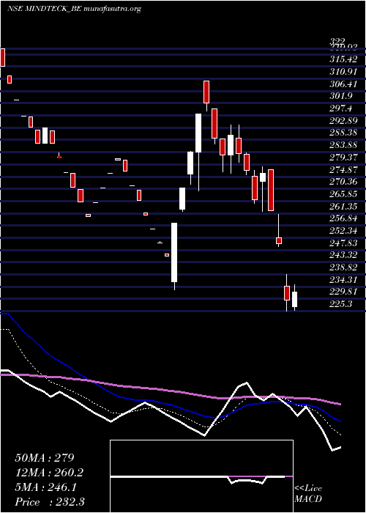366x513 pixels.
Task: Click the last white candle near 229
Action: click(294, 299)
